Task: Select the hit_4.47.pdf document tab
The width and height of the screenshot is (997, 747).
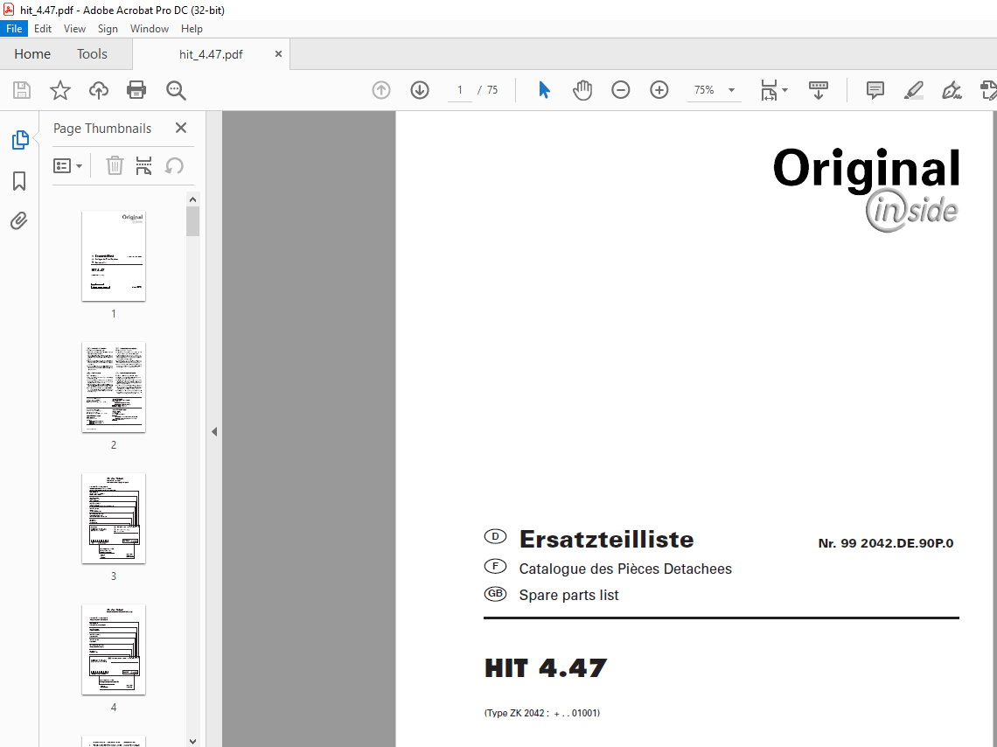Action: 211,54
